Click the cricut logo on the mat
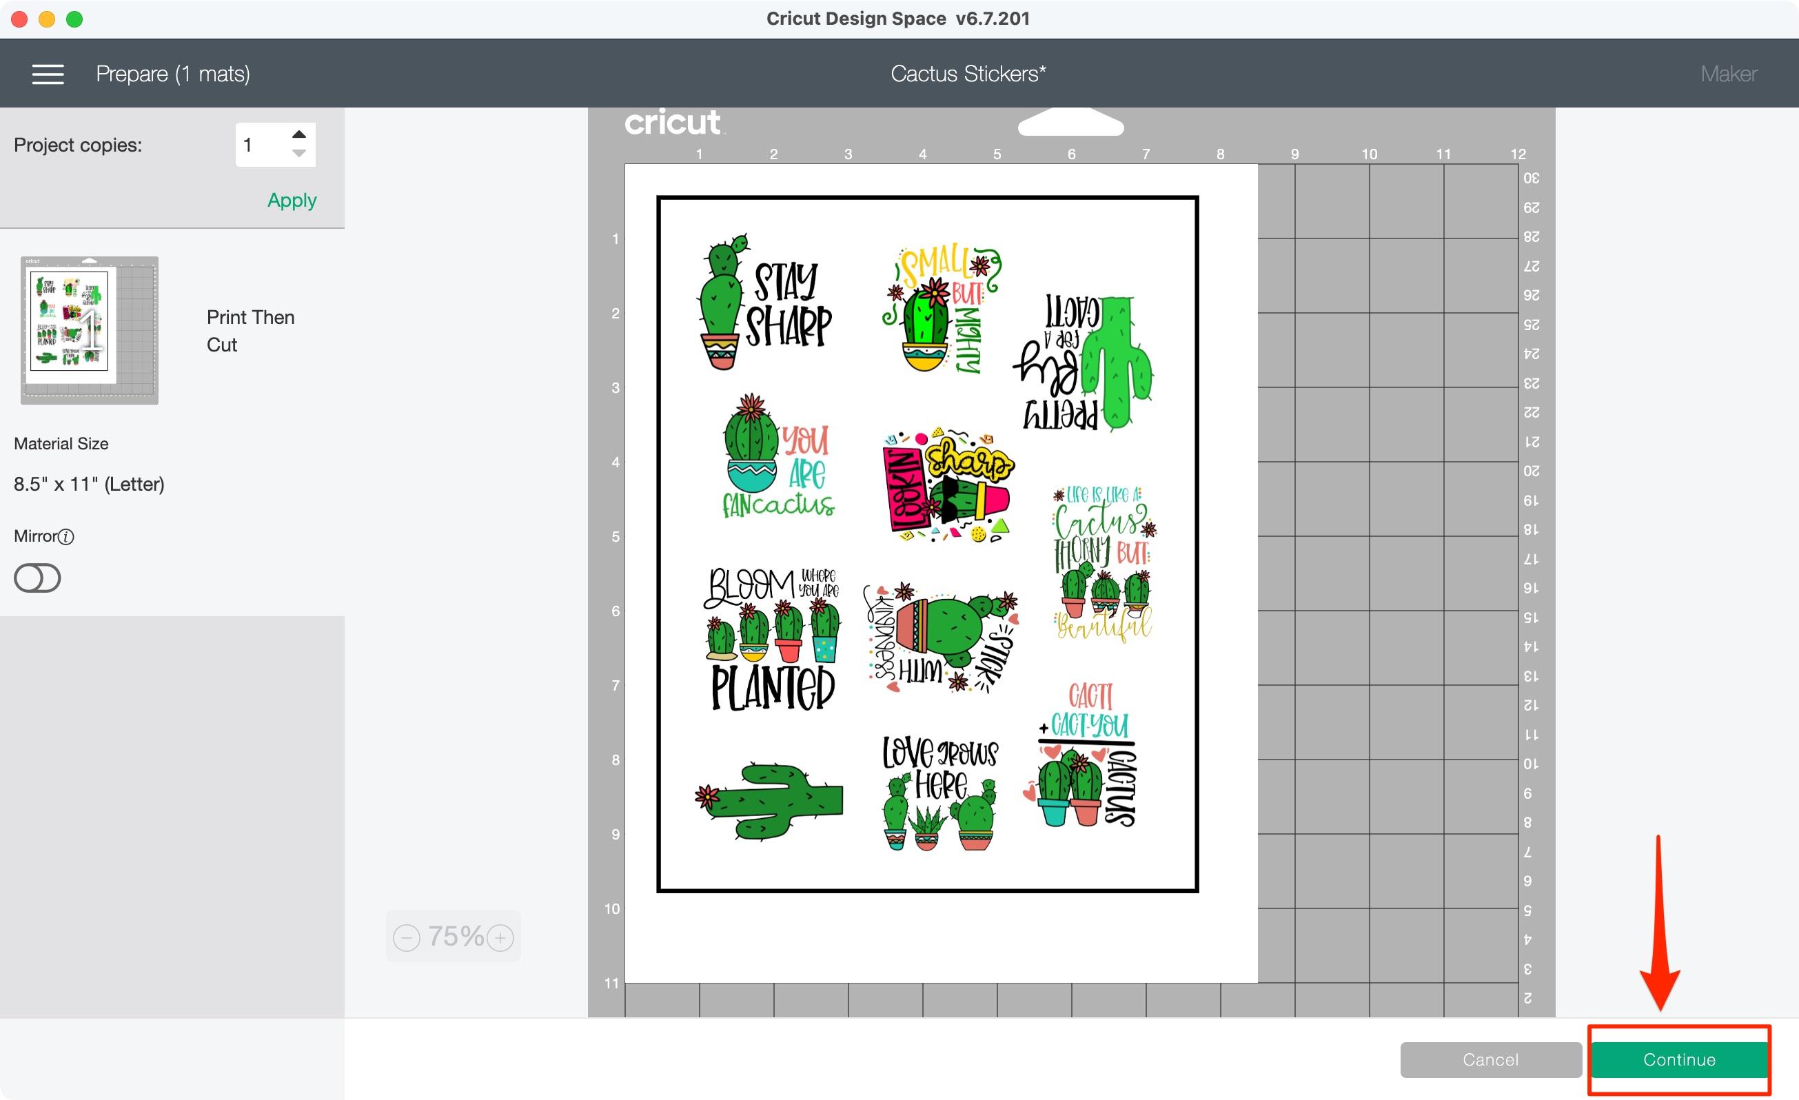1799x1100 pixels. pos(673,123)
